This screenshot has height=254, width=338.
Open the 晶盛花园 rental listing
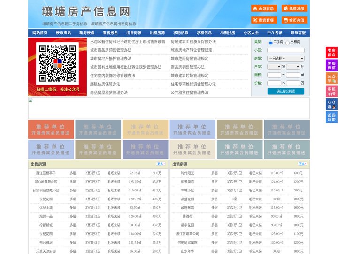[x=187, y=199]
